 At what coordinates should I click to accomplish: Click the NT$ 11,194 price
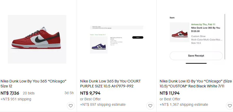click(x=170, y=93)
